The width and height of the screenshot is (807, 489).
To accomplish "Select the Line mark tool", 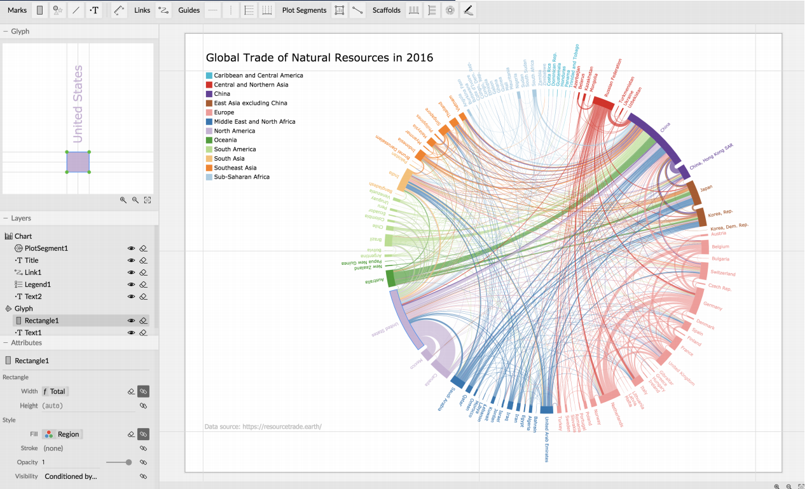I will (76, 10).
